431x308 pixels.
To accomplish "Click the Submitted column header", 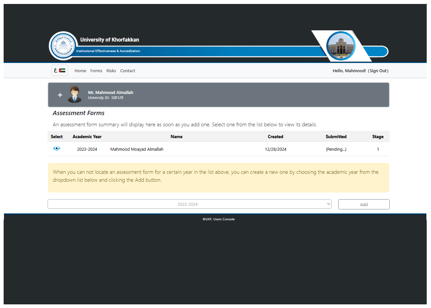I will click(336, 137).
